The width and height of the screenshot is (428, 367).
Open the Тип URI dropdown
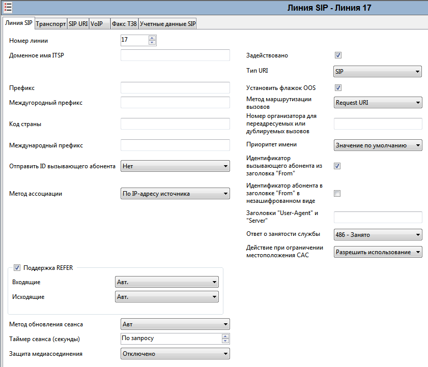[378, 72]
